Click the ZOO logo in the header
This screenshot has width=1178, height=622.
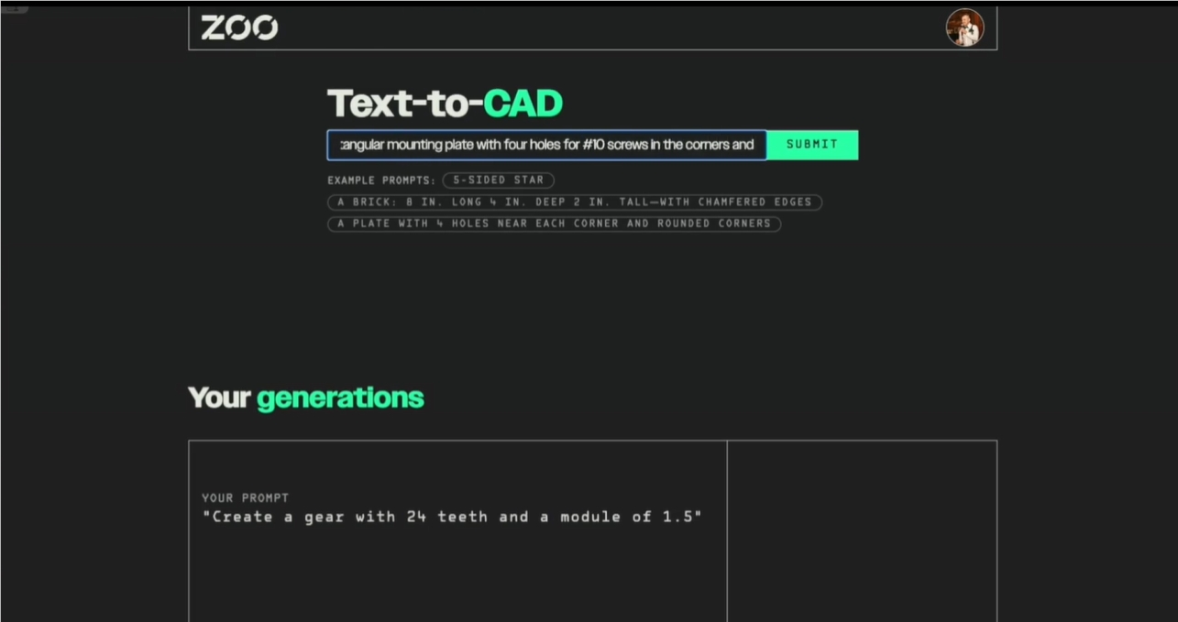click(239, 28)
